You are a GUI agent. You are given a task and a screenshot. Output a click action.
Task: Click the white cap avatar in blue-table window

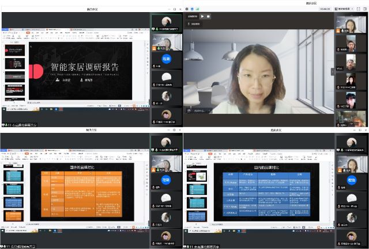point(352,198)
